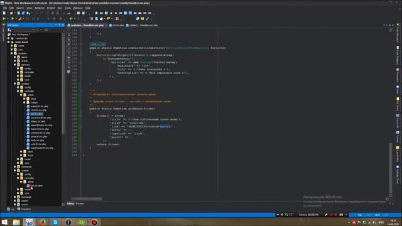Viewport: 402px width, 226px height.
Task: Close the custom handlers.inc.php tab
Action: (106, 25)
